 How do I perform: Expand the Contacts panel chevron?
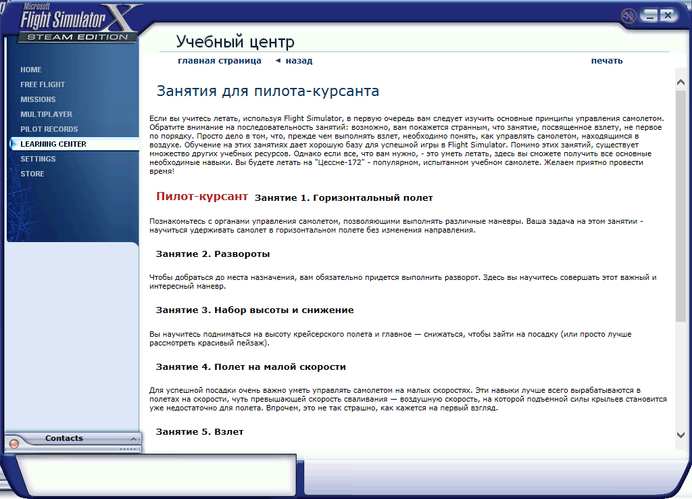133,439
